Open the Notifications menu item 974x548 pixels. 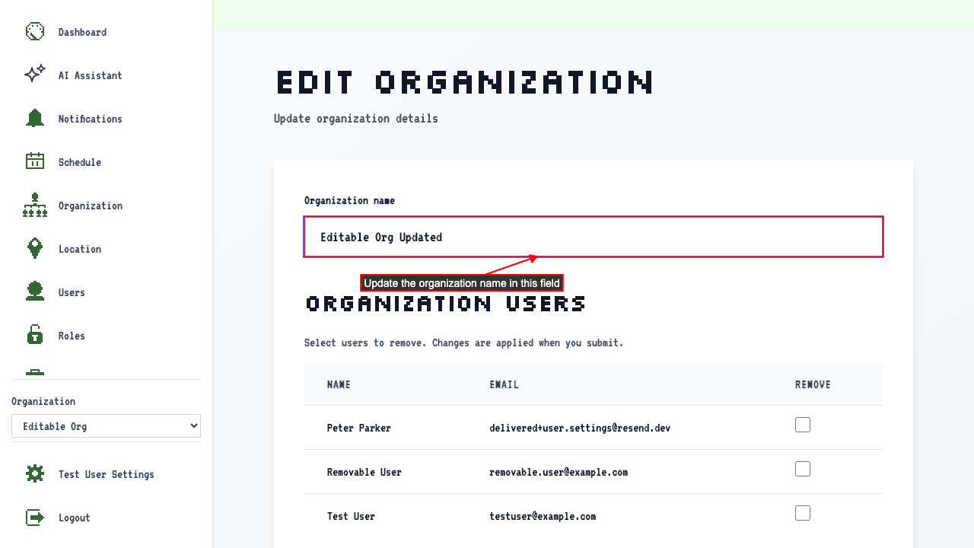91,119
